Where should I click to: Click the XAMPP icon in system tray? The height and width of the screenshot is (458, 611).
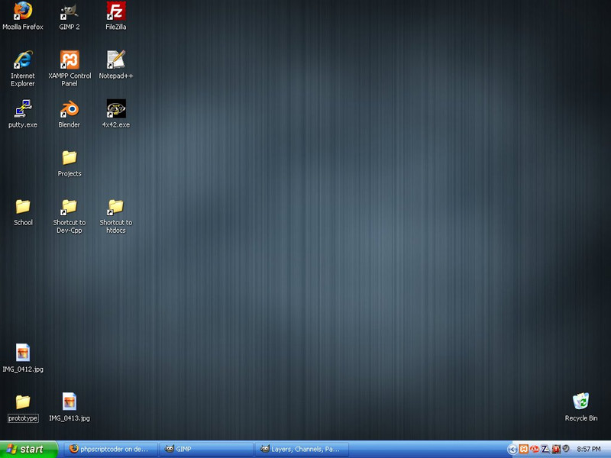(x=524, y=450)
